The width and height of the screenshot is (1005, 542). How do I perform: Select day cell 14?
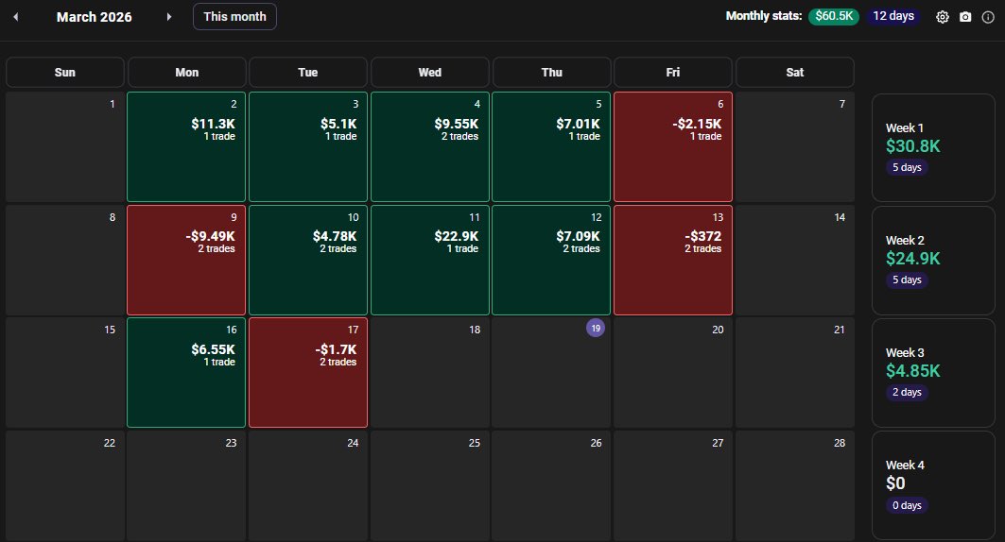pyautogui.click(x=795, y=260)
